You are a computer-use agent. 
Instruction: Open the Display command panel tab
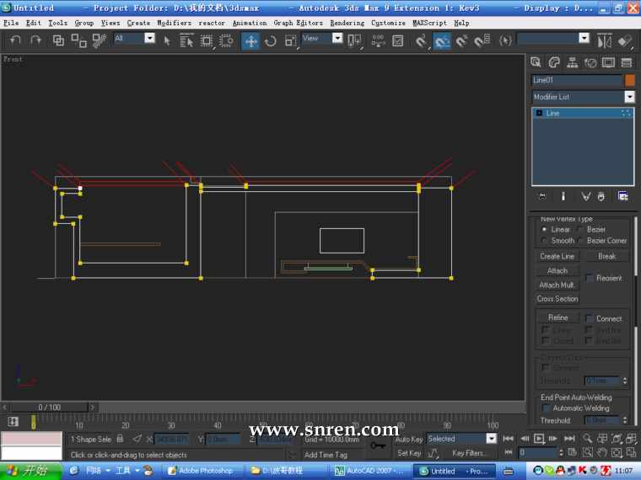coord(608,62)
